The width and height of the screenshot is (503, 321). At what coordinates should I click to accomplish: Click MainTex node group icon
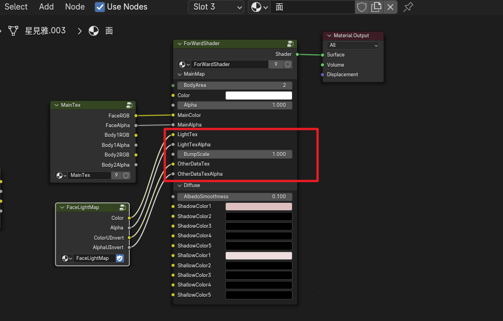click(x=130, y=105)
